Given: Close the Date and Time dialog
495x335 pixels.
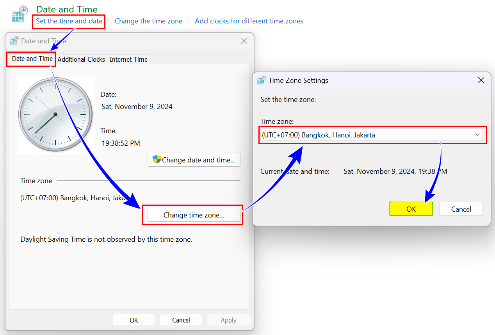Looking at the screenshot, I should click(244, 41).
